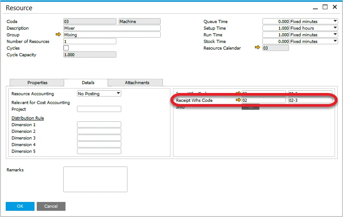
Task: Open Run Time unit dropdown
Action: 314,35
